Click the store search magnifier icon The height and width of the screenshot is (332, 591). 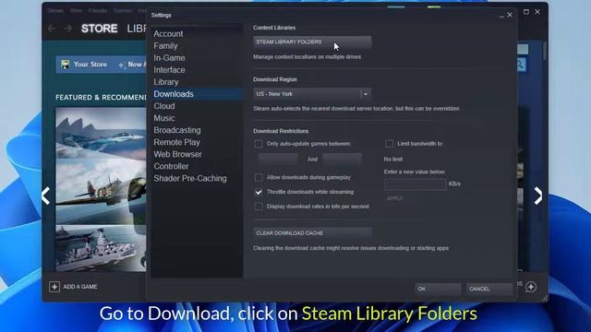point(521,65)
